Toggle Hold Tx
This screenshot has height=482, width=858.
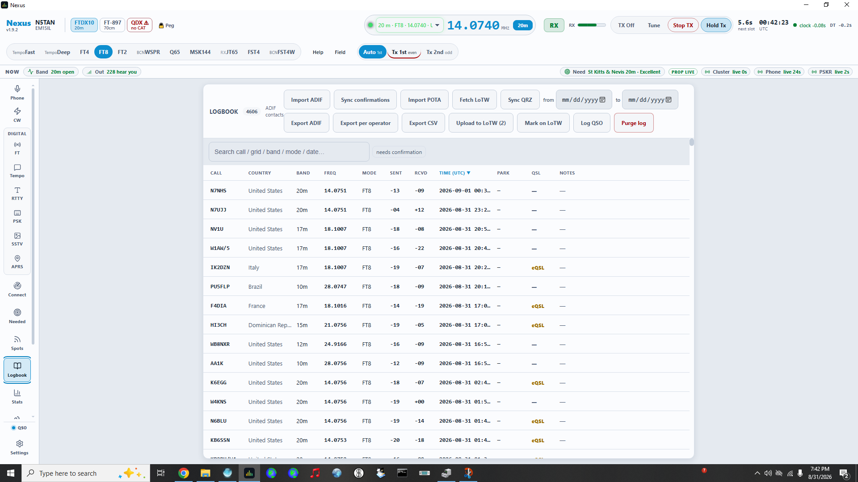coord(716,25)
